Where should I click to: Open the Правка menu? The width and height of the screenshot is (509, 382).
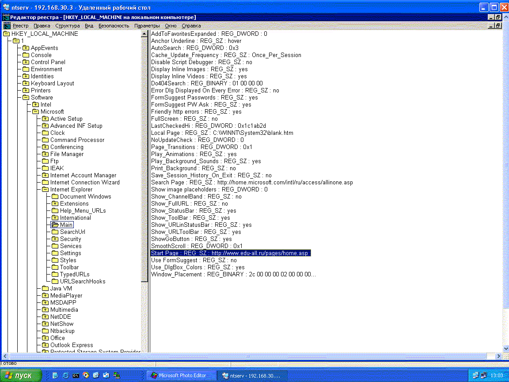[x=42, y=26]
